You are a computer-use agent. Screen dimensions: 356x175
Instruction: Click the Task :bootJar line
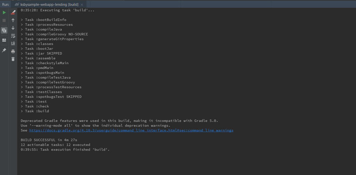coord(37,49)
